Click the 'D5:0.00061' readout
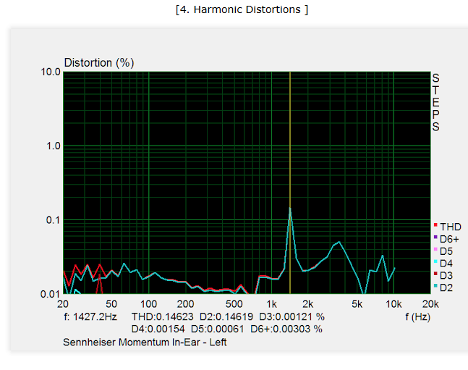Screen dimensions: 468x370 tap(218, 329)
